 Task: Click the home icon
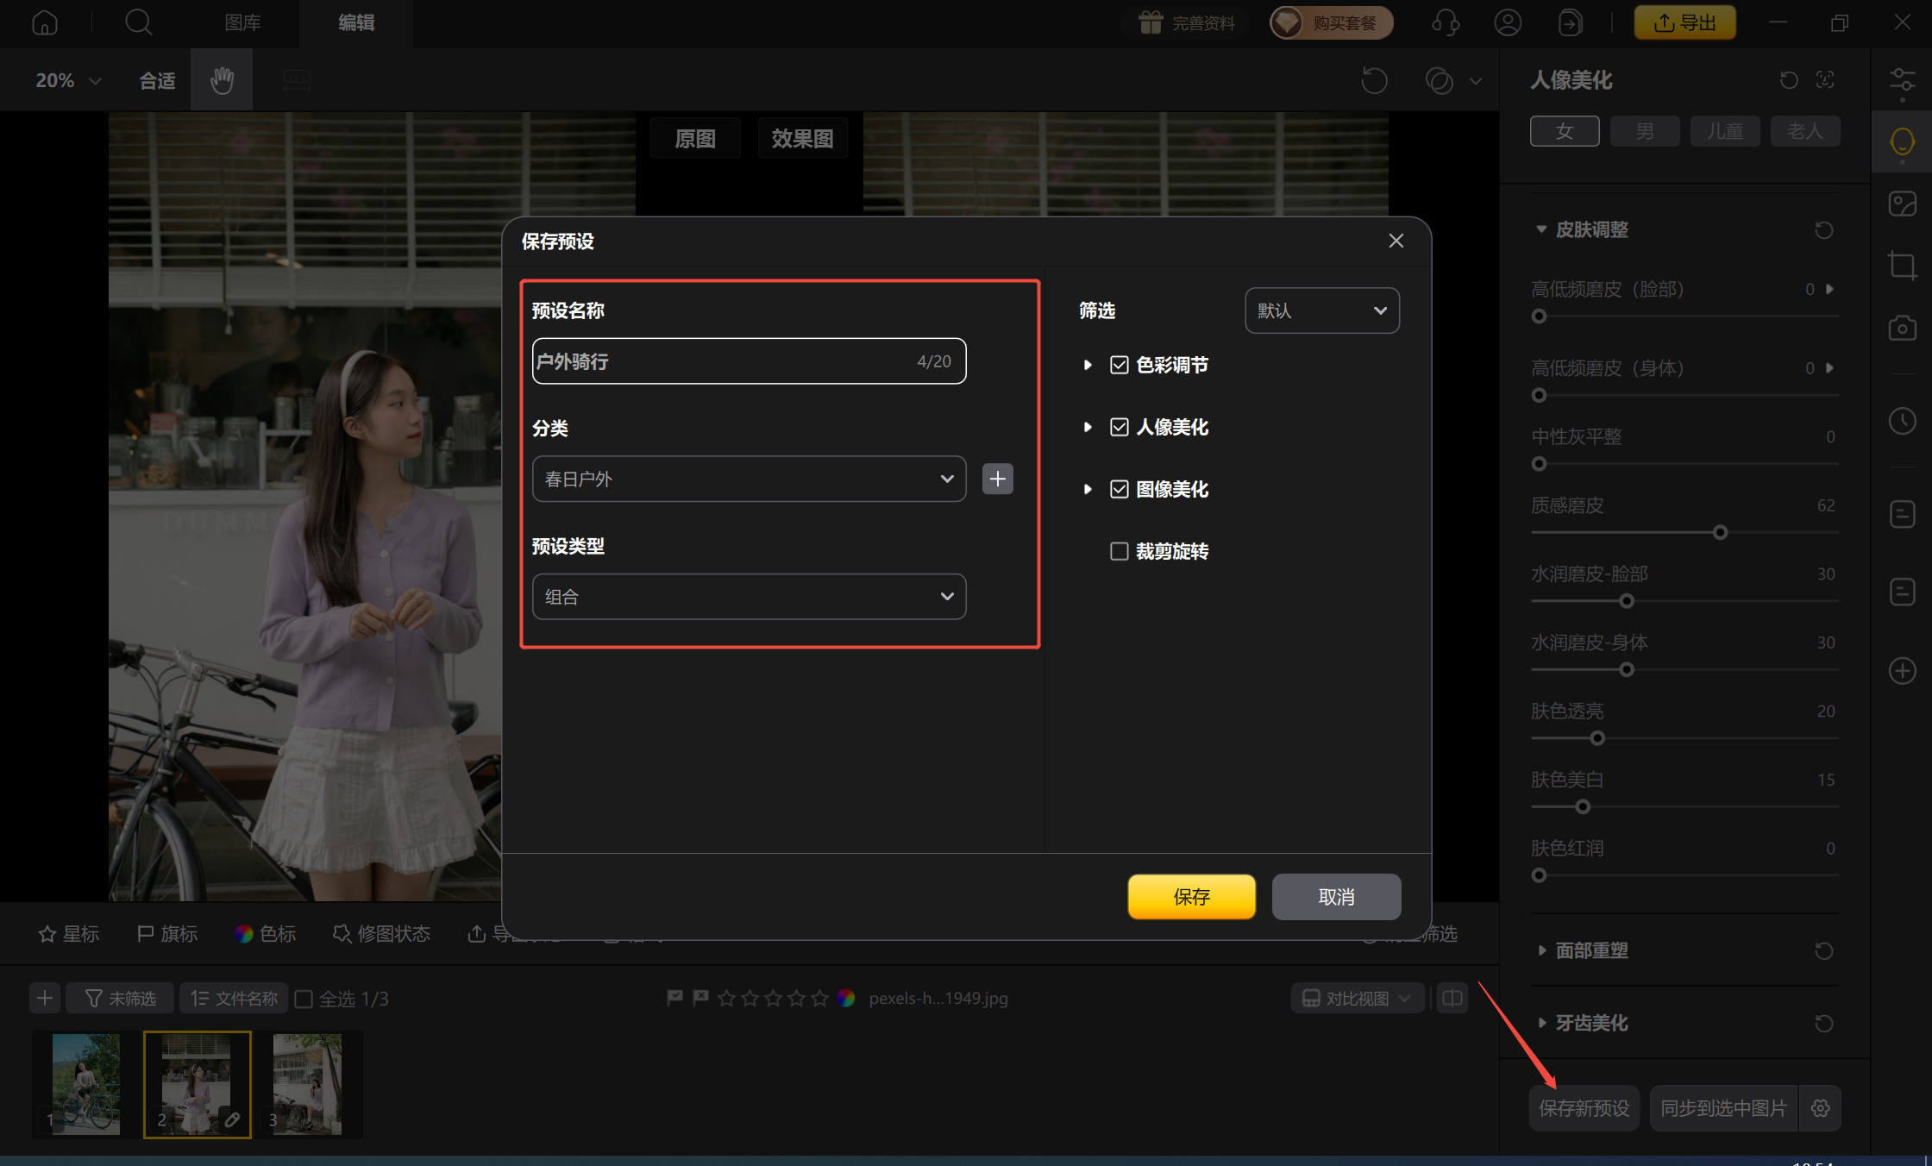pyautogui.click(x=45, y=22)
